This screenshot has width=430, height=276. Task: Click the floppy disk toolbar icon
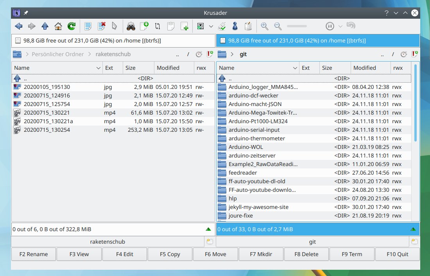coord(201,26)
